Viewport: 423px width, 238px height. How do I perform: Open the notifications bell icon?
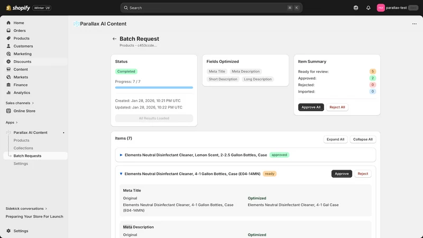(368, 8)
